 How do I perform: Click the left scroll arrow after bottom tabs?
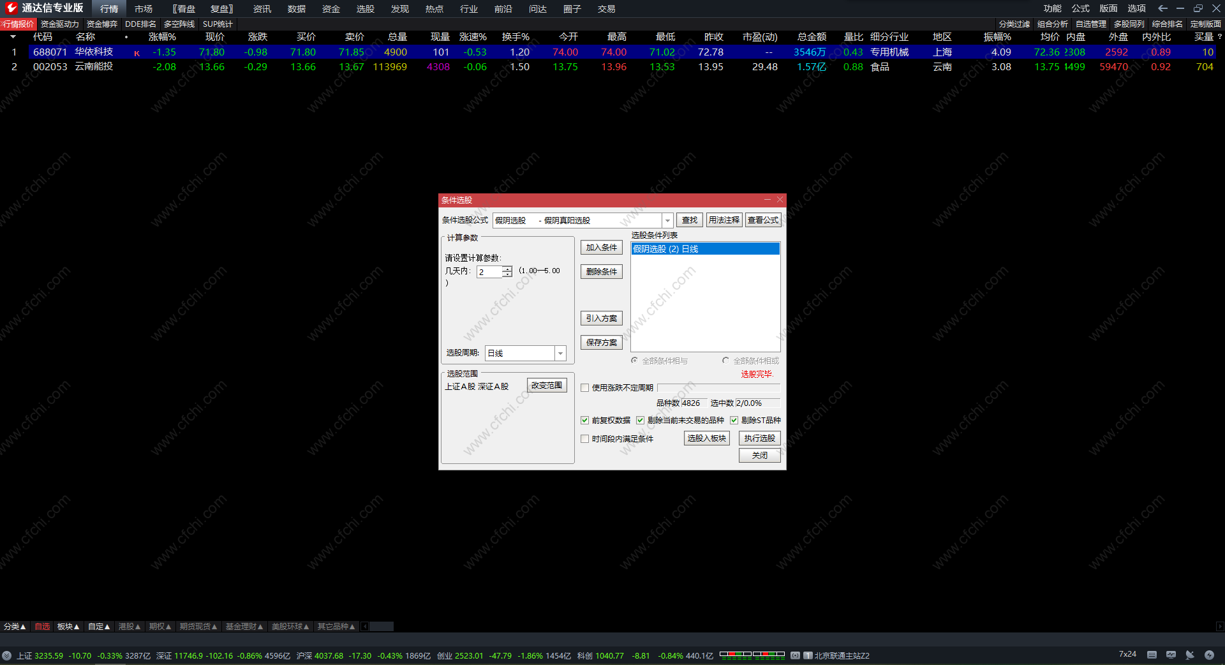365,627
